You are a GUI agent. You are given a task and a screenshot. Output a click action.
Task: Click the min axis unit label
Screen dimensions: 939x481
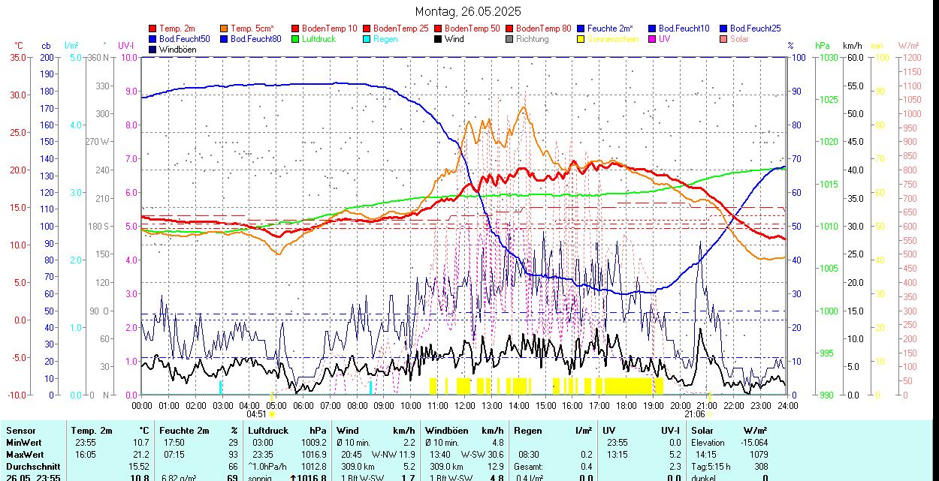click(877, 46)
